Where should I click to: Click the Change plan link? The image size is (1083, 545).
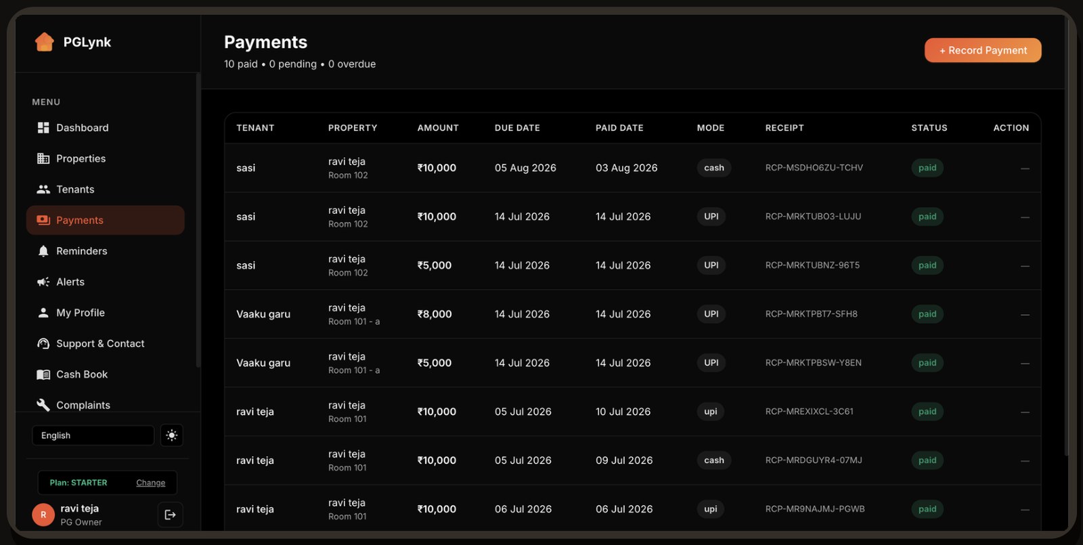[150, 483]
